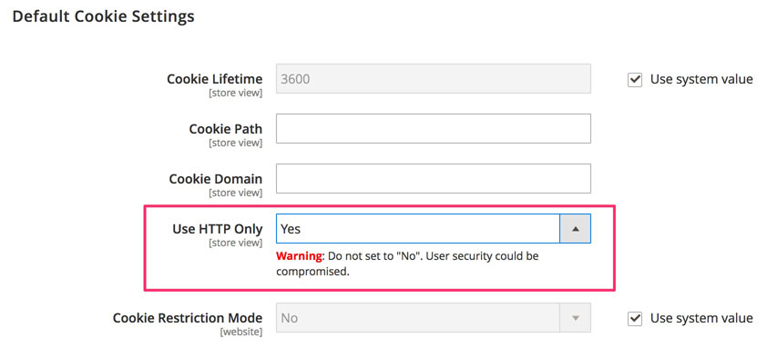Select the Default Cookie Settings heading
767x348 pixels.
coord(103,16)
